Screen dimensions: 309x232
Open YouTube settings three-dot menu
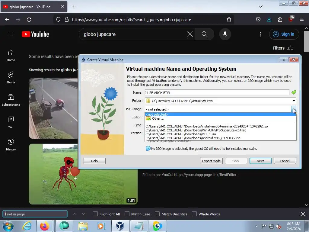click(260, 34)
